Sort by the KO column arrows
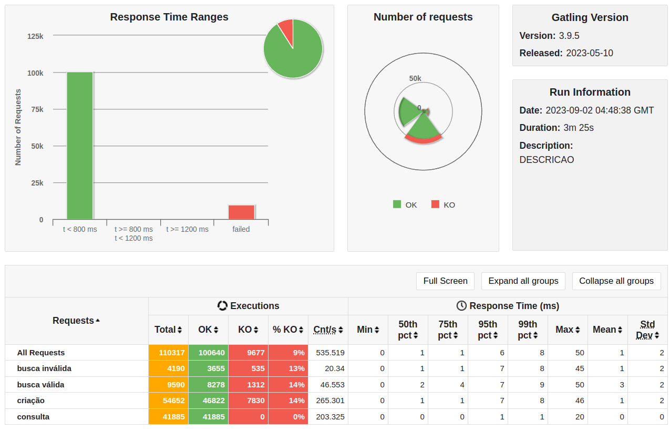The image size is (670, 431). (x=256, y=330)
